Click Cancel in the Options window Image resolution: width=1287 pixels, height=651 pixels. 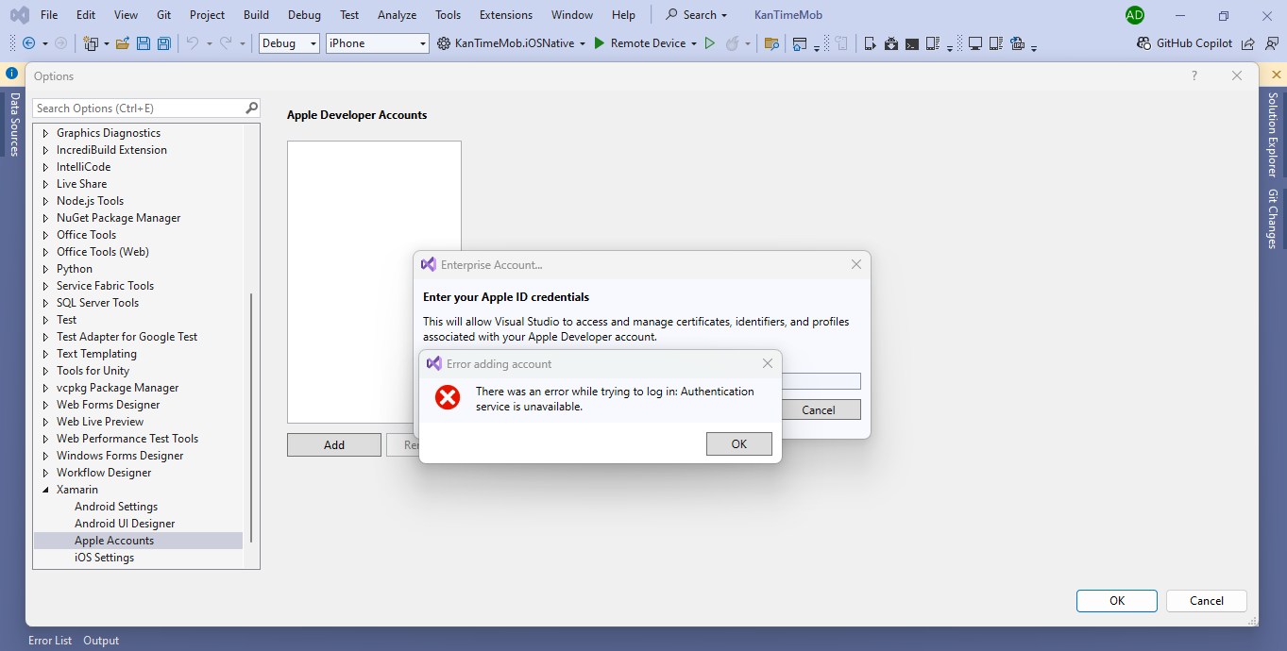(x=1207, y=601)
